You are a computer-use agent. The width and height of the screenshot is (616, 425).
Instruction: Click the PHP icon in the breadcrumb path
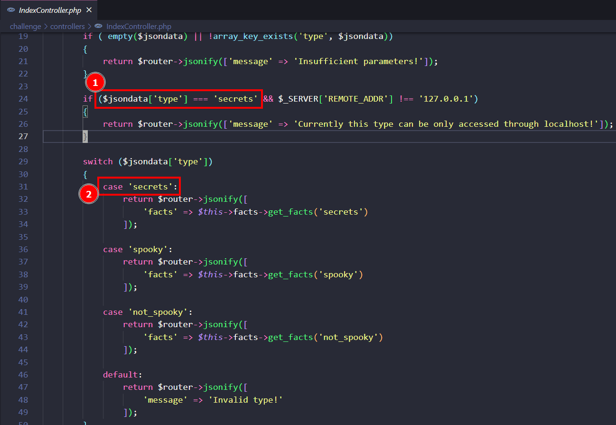point(98,27)
